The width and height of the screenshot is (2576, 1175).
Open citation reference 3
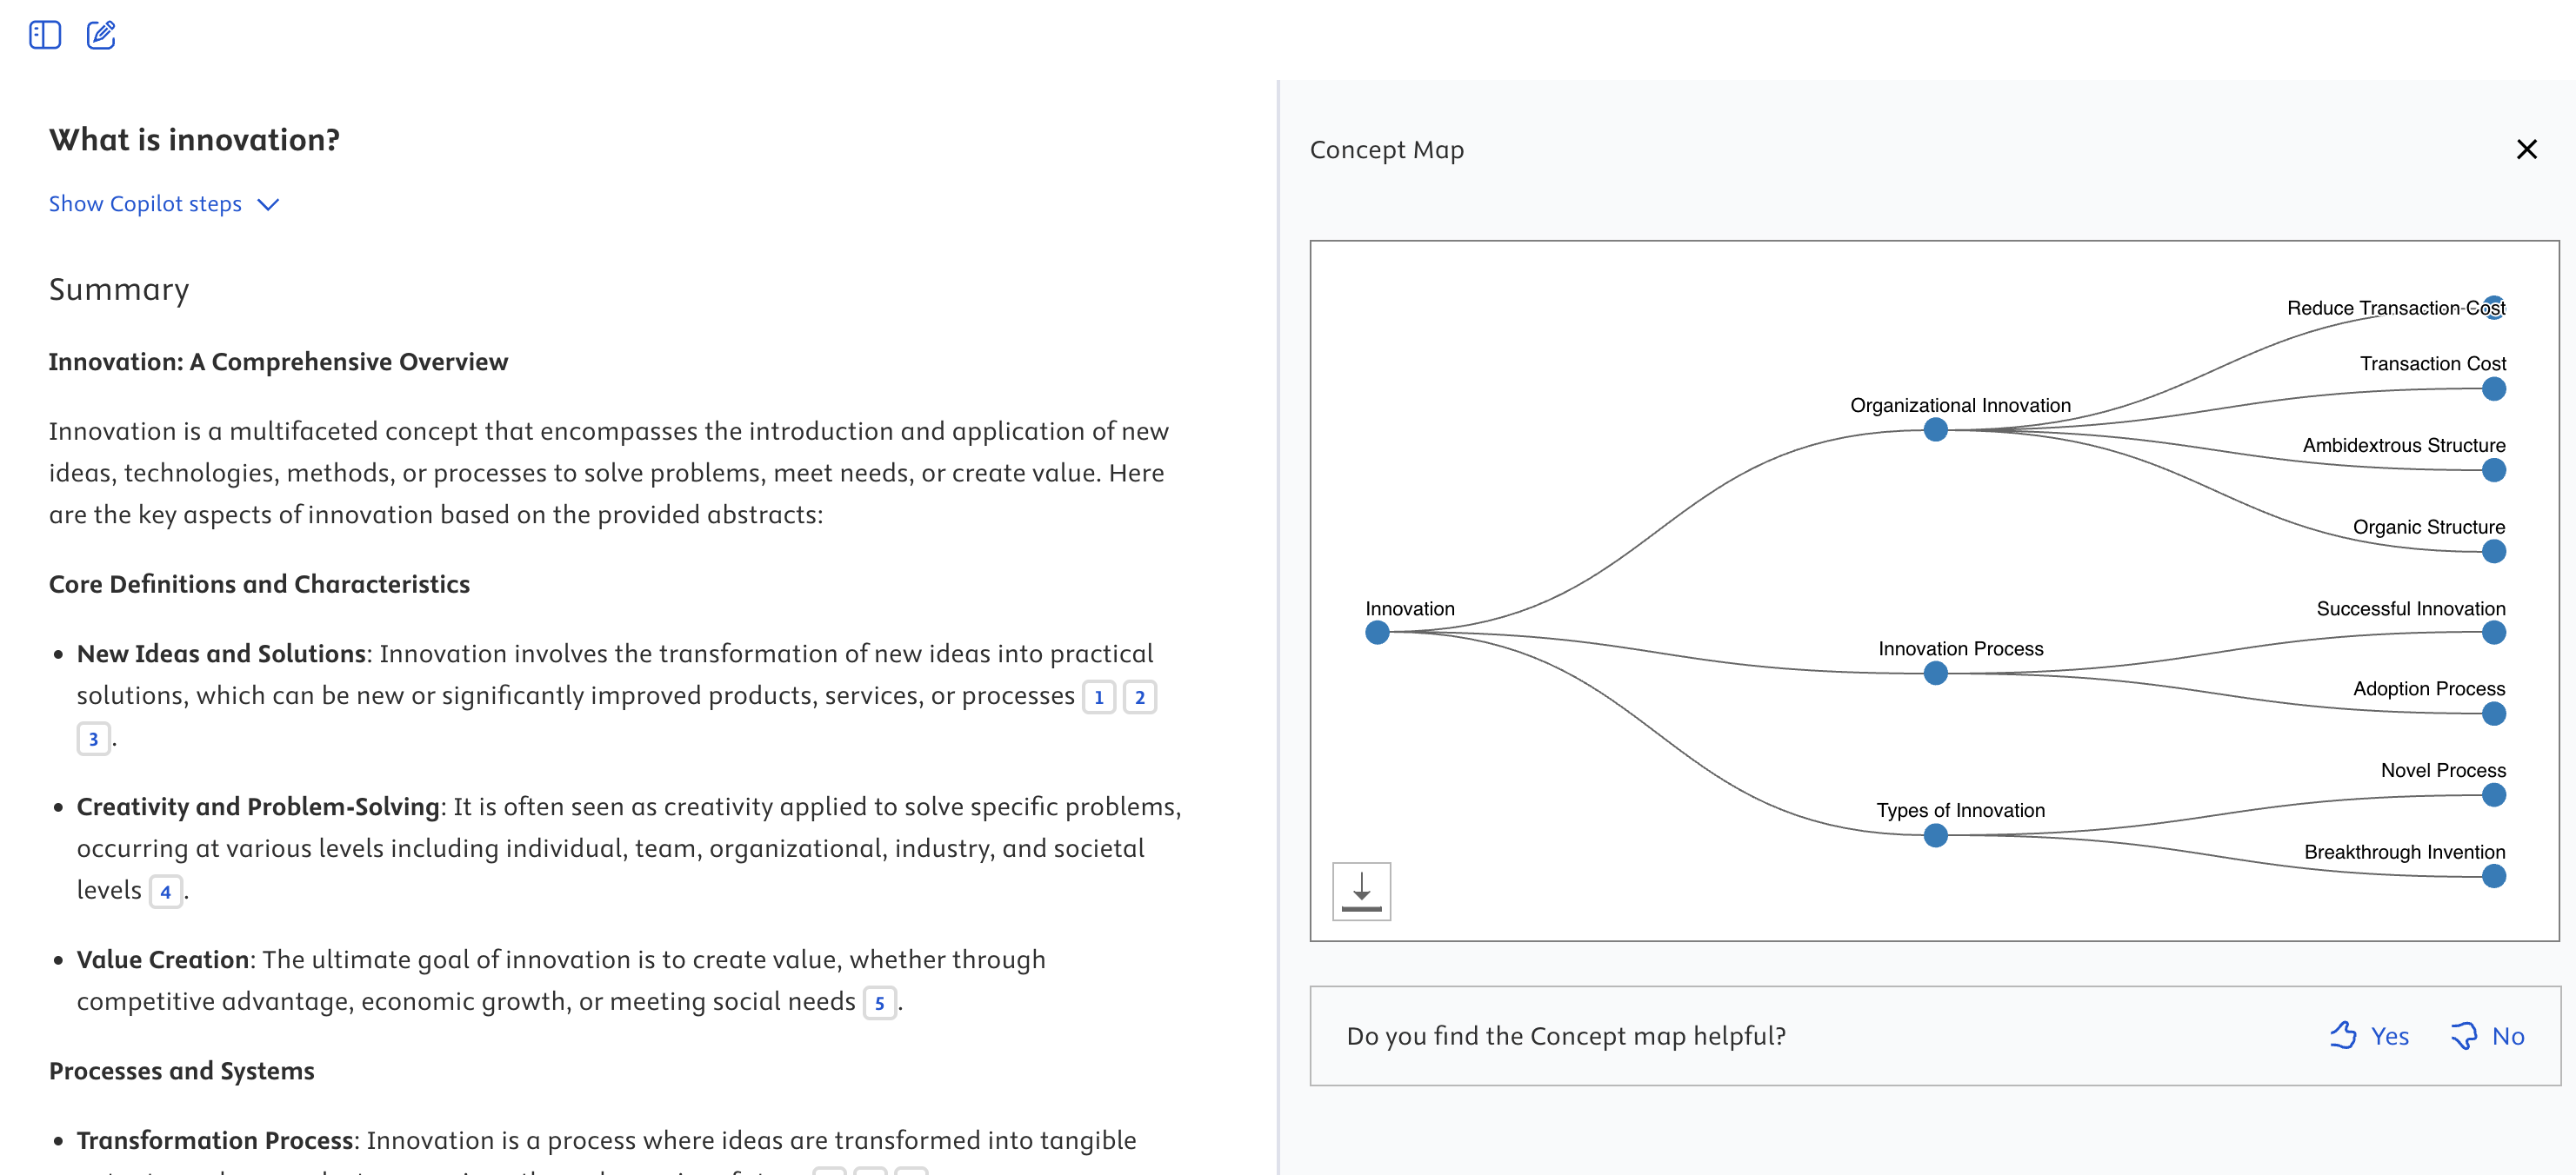point(93,739)
